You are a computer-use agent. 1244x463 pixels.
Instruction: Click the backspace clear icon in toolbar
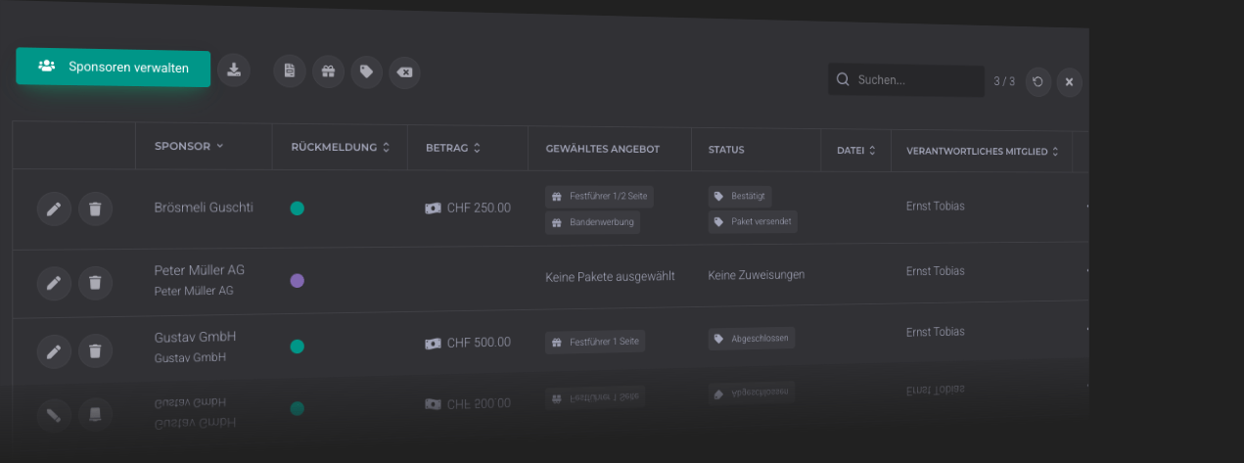click(404, 72)
